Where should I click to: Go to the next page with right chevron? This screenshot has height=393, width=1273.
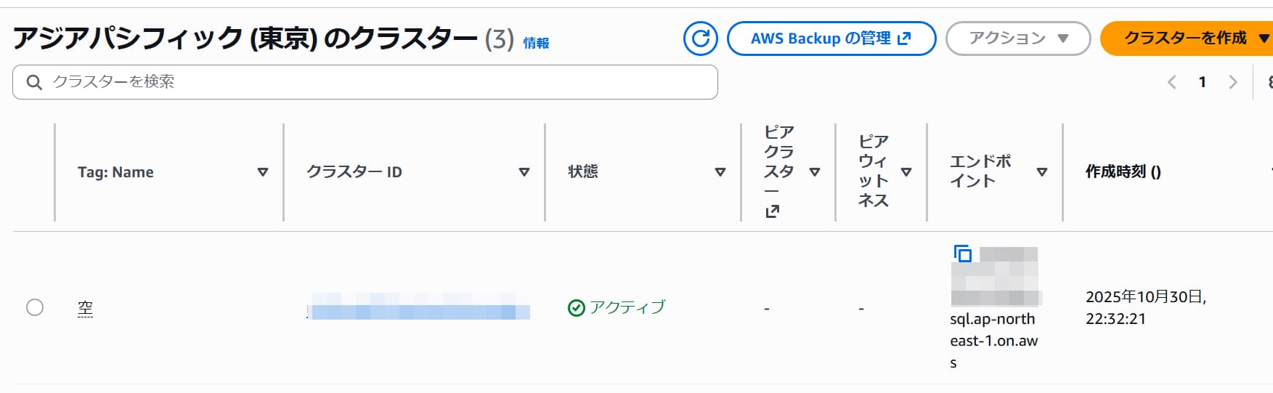1232,82
